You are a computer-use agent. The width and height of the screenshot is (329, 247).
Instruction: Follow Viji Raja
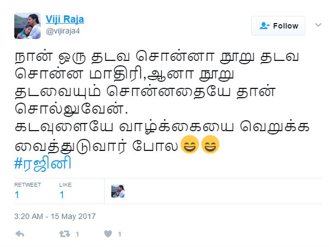278,26
